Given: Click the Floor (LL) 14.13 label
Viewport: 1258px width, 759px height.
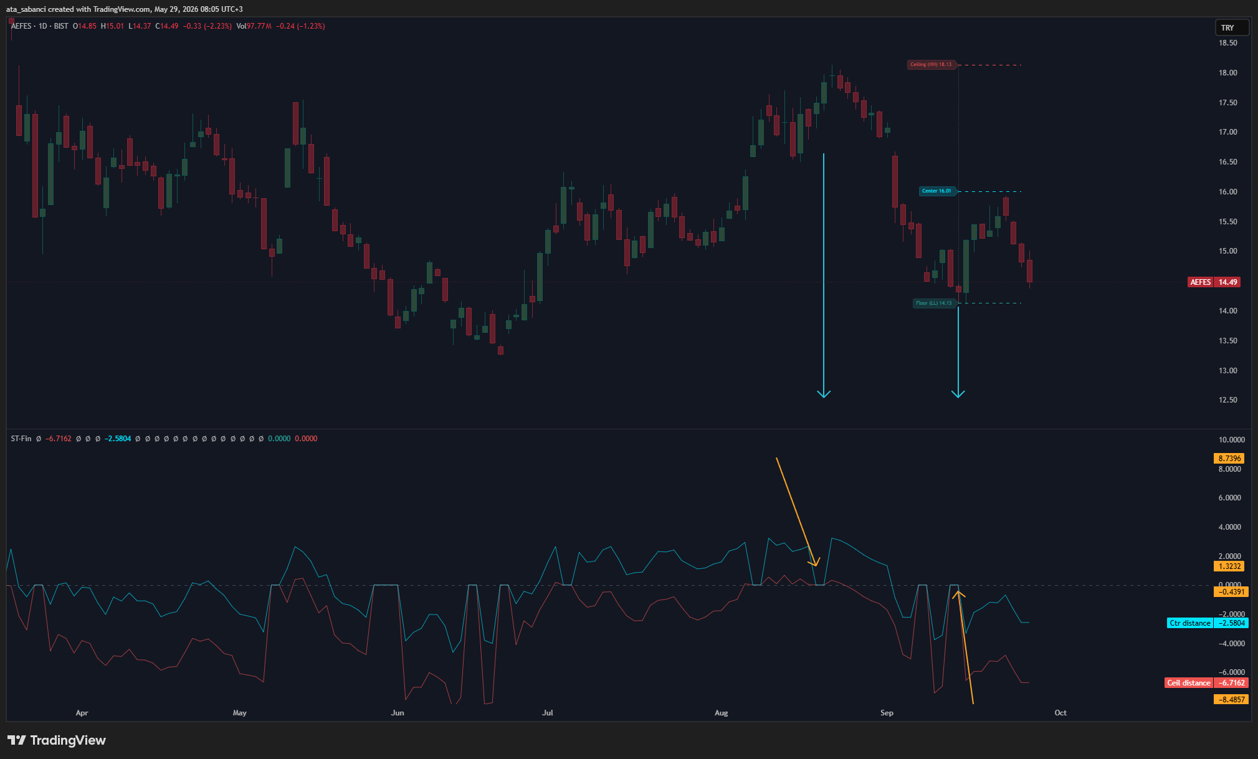Looking at the screenshot, I should click(935, 303).
